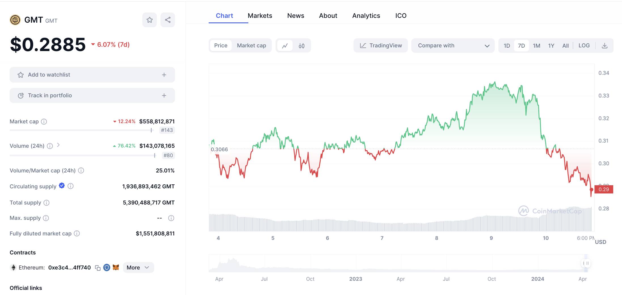The image size is (622, 295).
Task: Click the MetaMask fox icon
Action: 116,267
